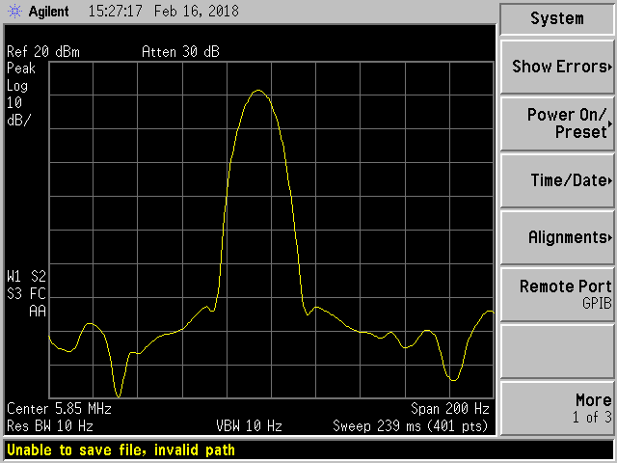The image size is (617, 463).
Task: Select the Alignments softkey
Action: coord(556,237)
